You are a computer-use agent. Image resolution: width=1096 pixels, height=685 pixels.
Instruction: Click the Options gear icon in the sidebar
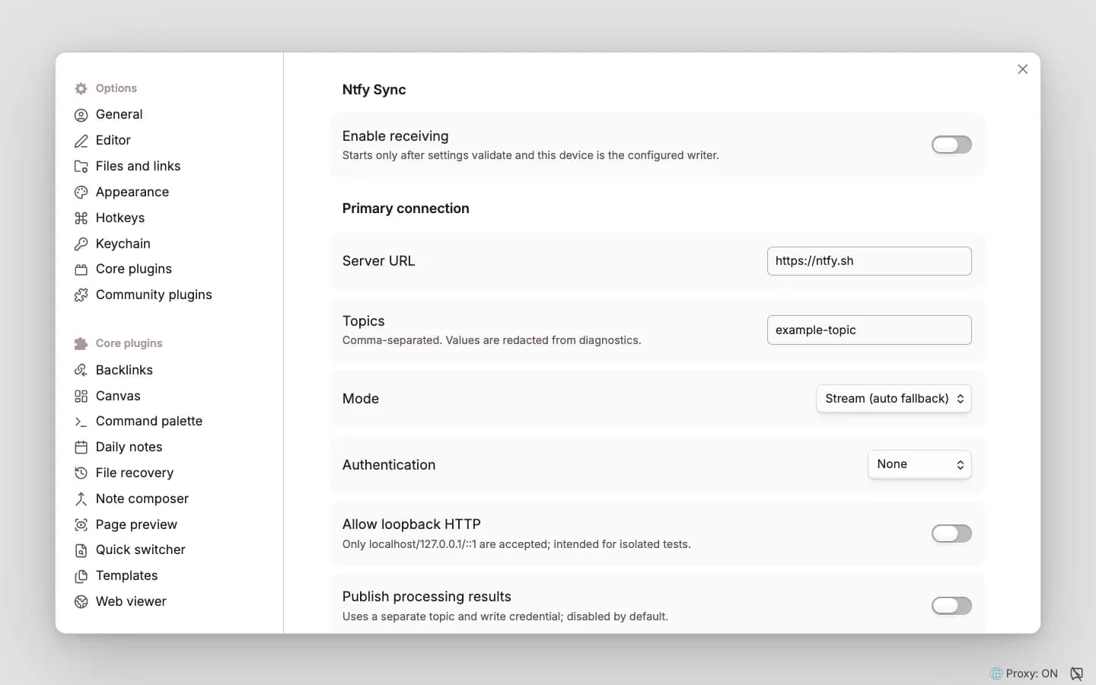coord(81,88)
